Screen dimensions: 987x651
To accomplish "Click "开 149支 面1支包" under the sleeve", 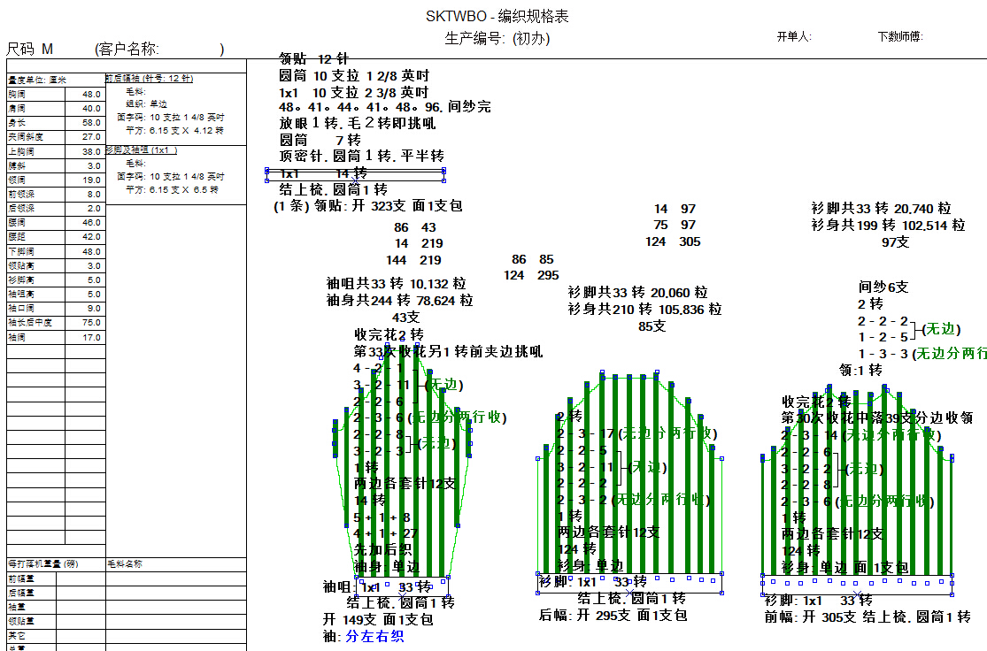I will click(378, 619).
